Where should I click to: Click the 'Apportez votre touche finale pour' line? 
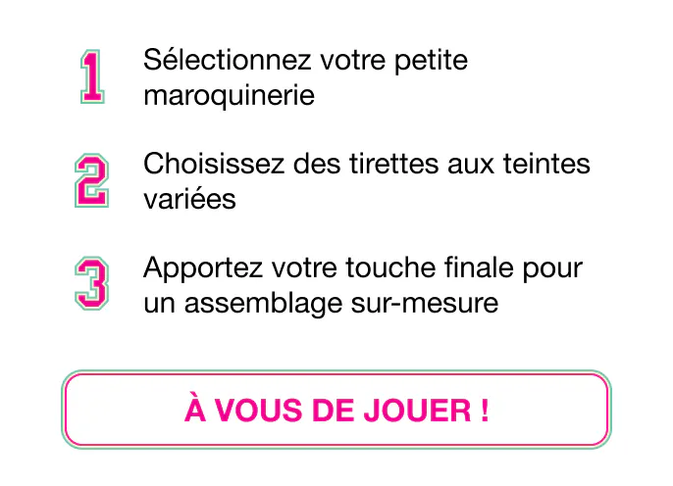363,267
